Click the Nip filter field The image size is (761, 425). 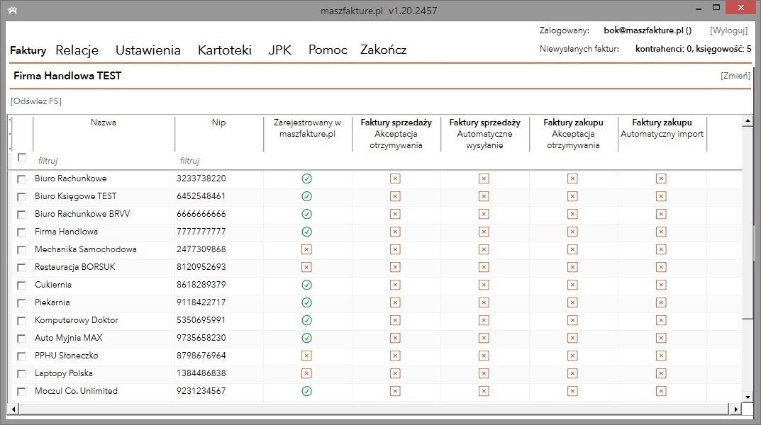(219, 160)
